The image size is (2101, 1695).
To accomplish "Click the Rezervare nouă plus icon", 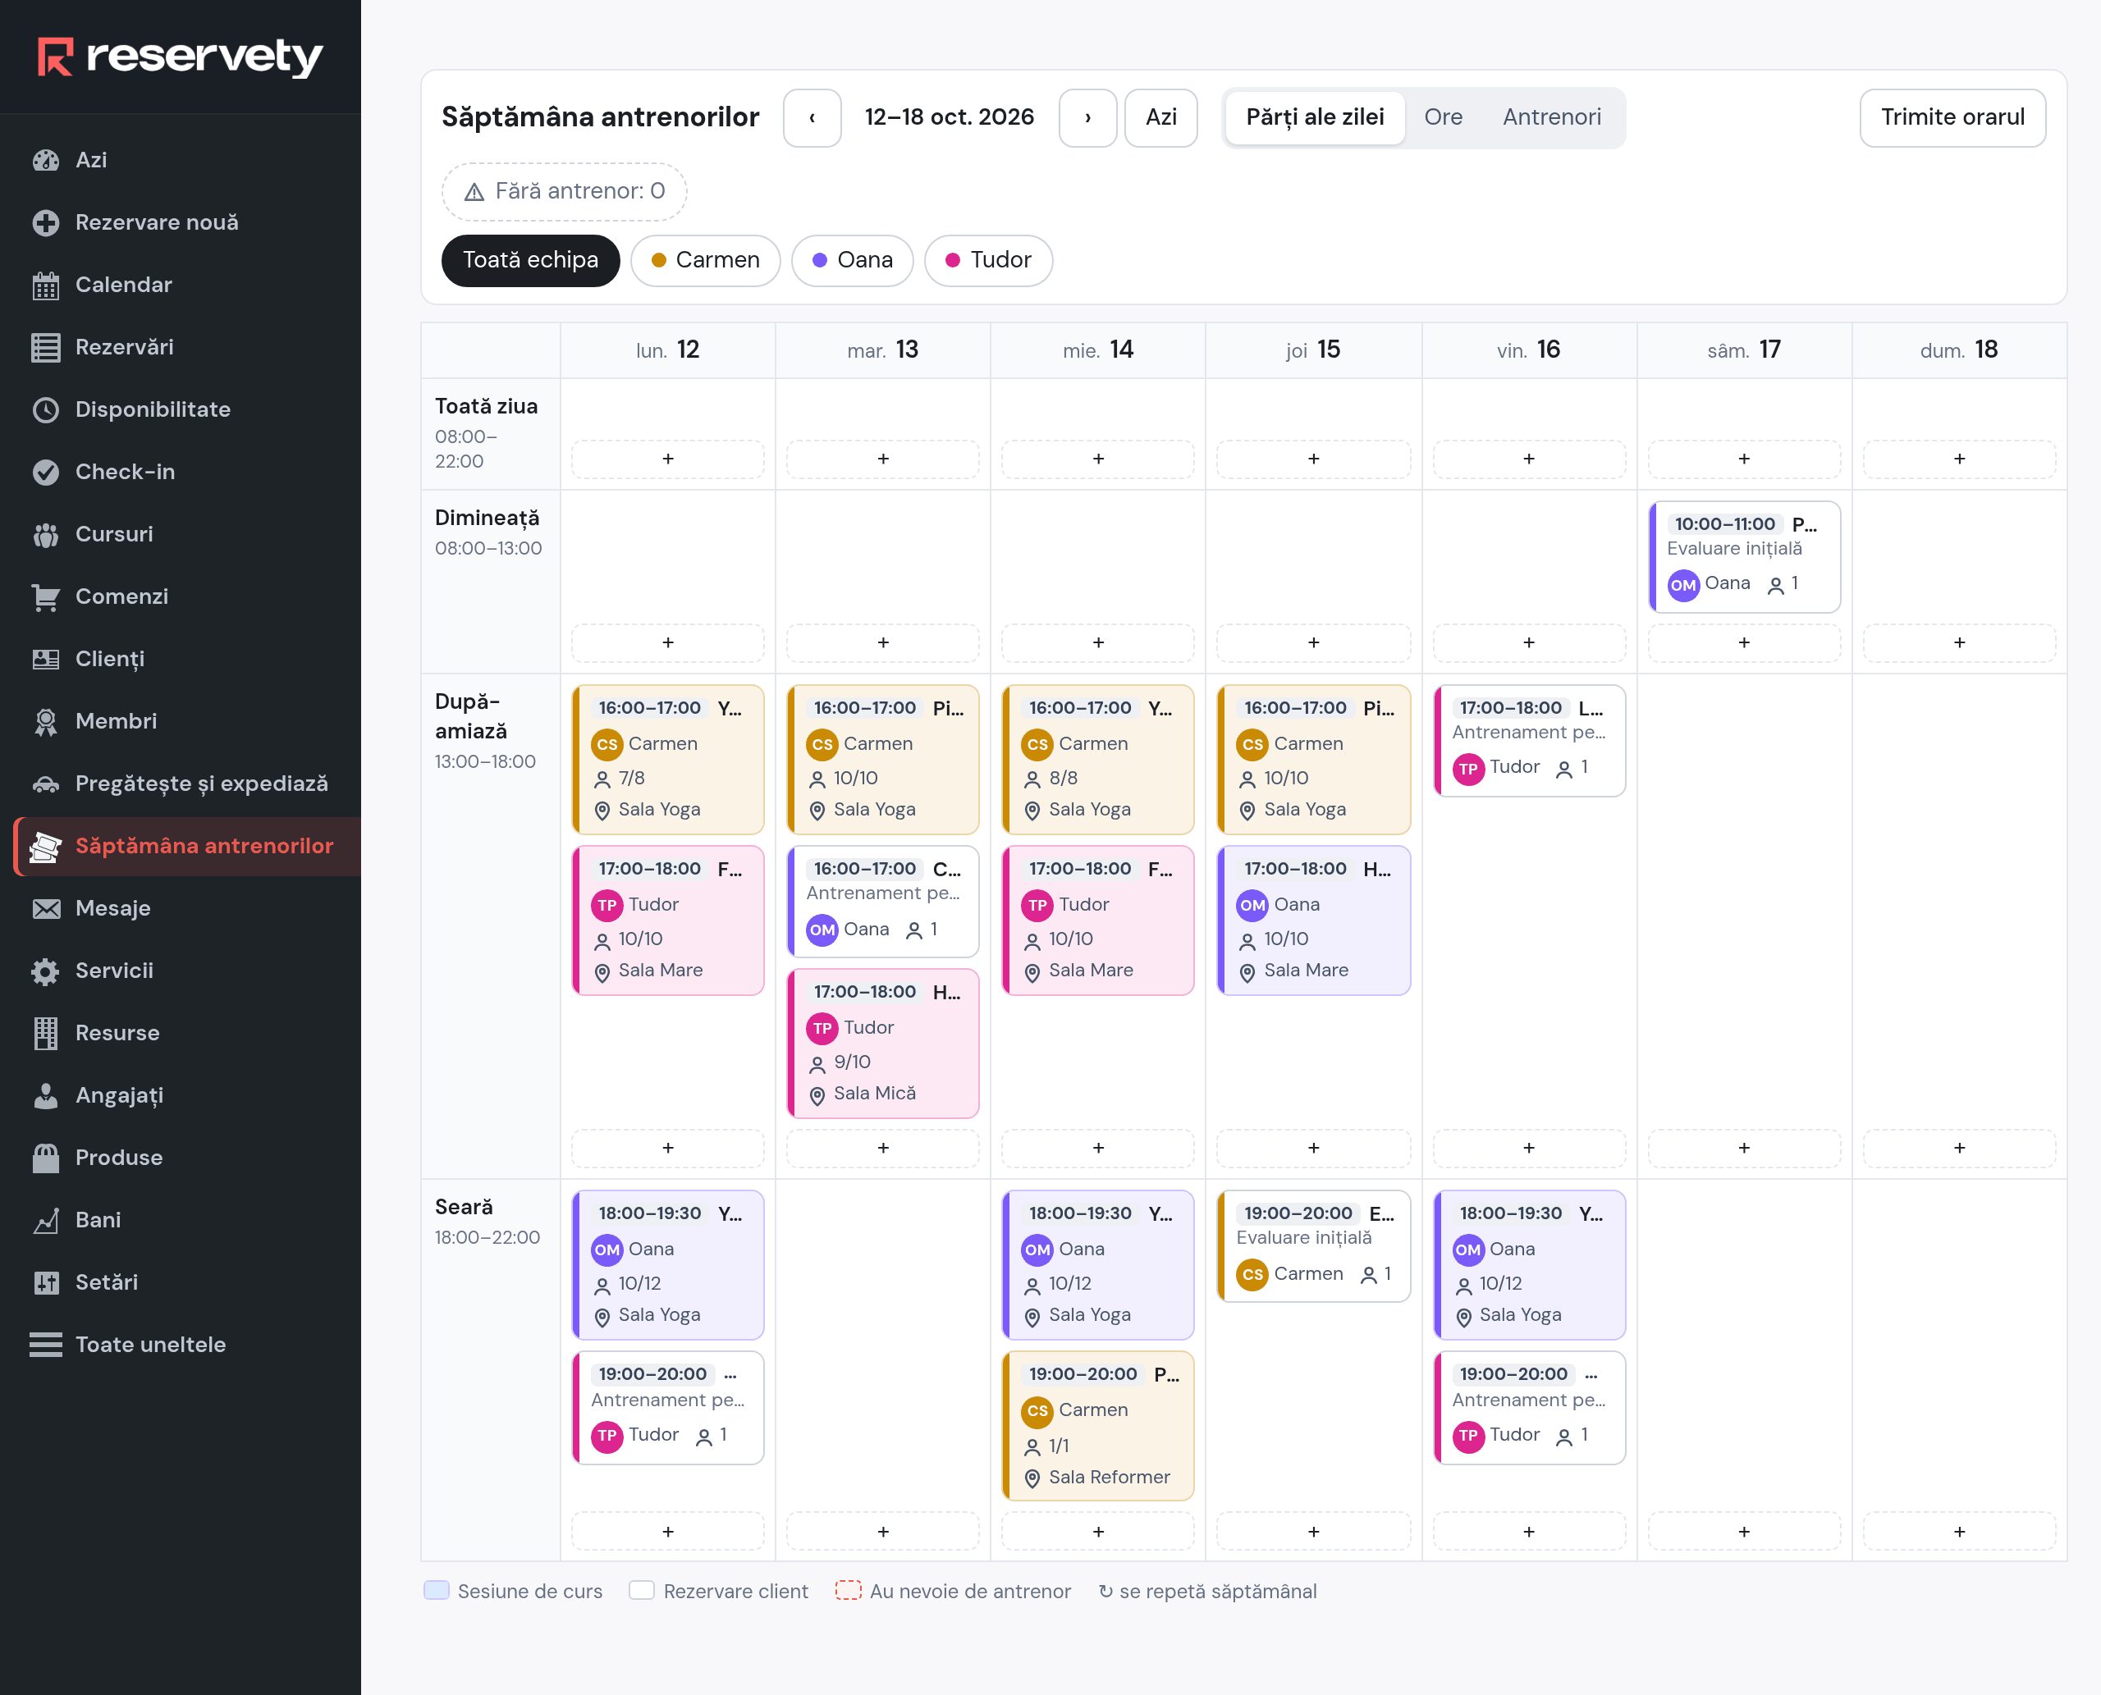I will click(46, 222).
